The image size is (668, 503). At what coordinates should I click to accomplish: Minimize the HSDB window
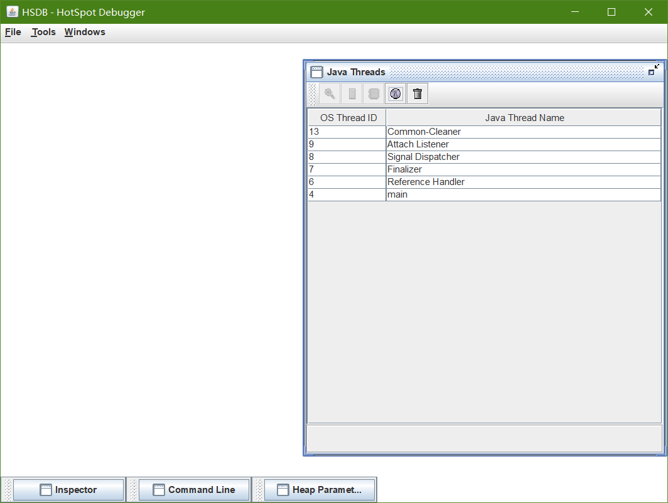coord(575,12)
